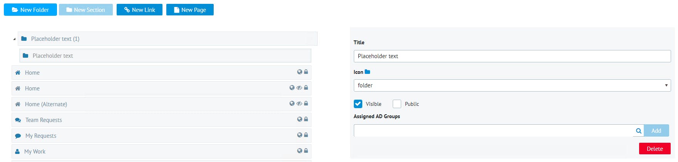Screen dimensions: 678x162
Task: Open the Icon dropdown showing folder
Action: (512, 85)
